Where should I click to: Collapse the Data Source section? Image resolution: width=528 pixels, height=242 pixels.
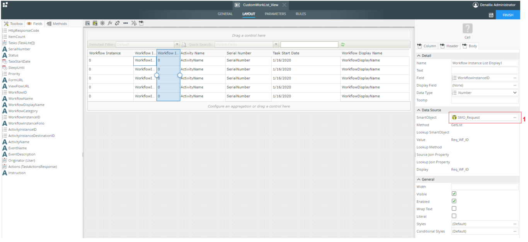[x=419, y=110]
